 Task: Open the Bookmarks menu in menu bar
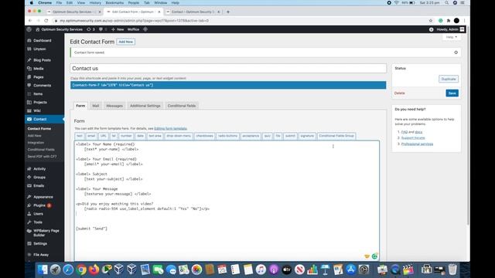114,3
